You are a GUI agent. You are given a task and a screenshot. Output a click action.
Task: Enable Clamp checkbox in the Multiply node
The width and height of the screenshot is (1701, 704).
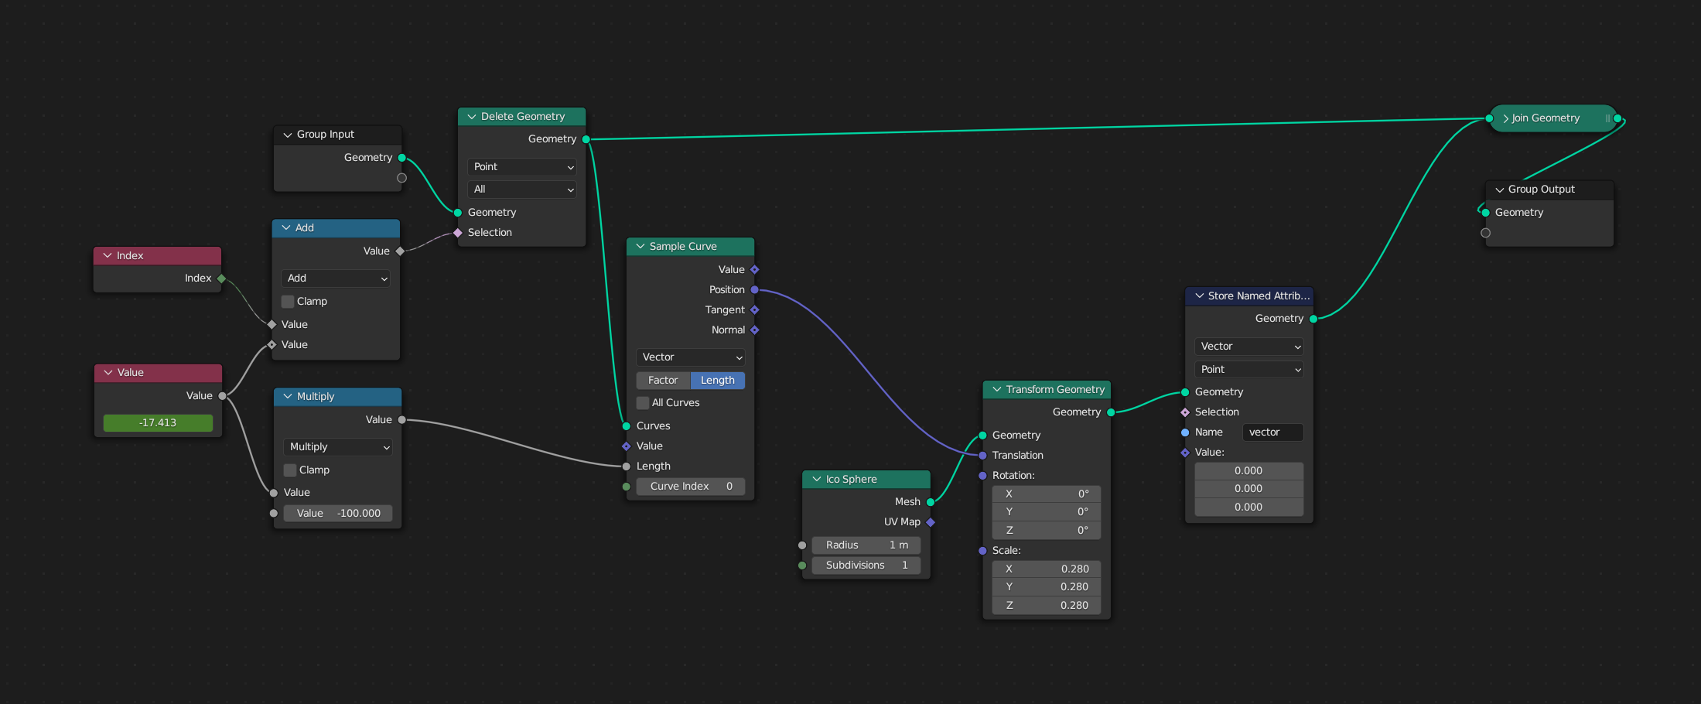click(x=290, y=470)
